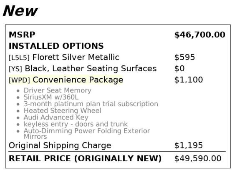The width and height of the screenshot is (232, 170).
Task: Click the Heated Steering Wheel item
Action: pos(63,111)
